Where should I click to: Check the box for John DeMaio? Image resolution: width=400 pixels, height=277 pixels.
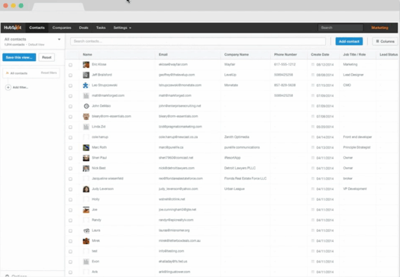point(70,106)
